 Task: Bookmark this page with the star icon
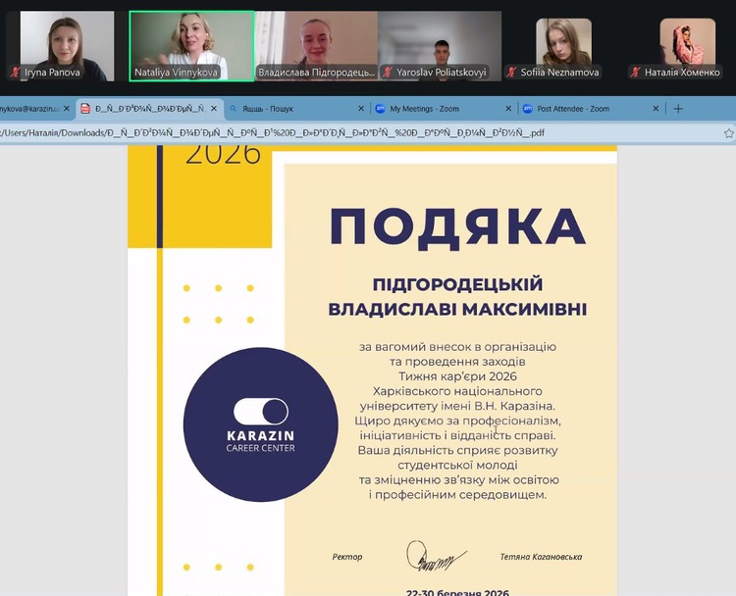coord(728,132)
